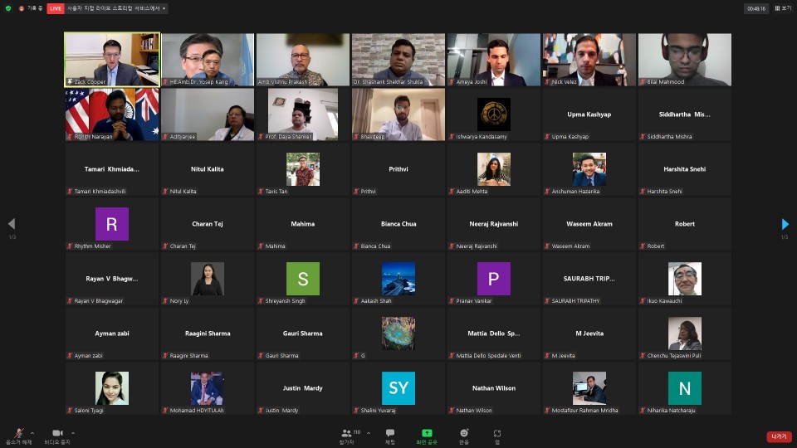Click the green encryption shield icon
Screen dimensions: 797x448
[8, 8]
